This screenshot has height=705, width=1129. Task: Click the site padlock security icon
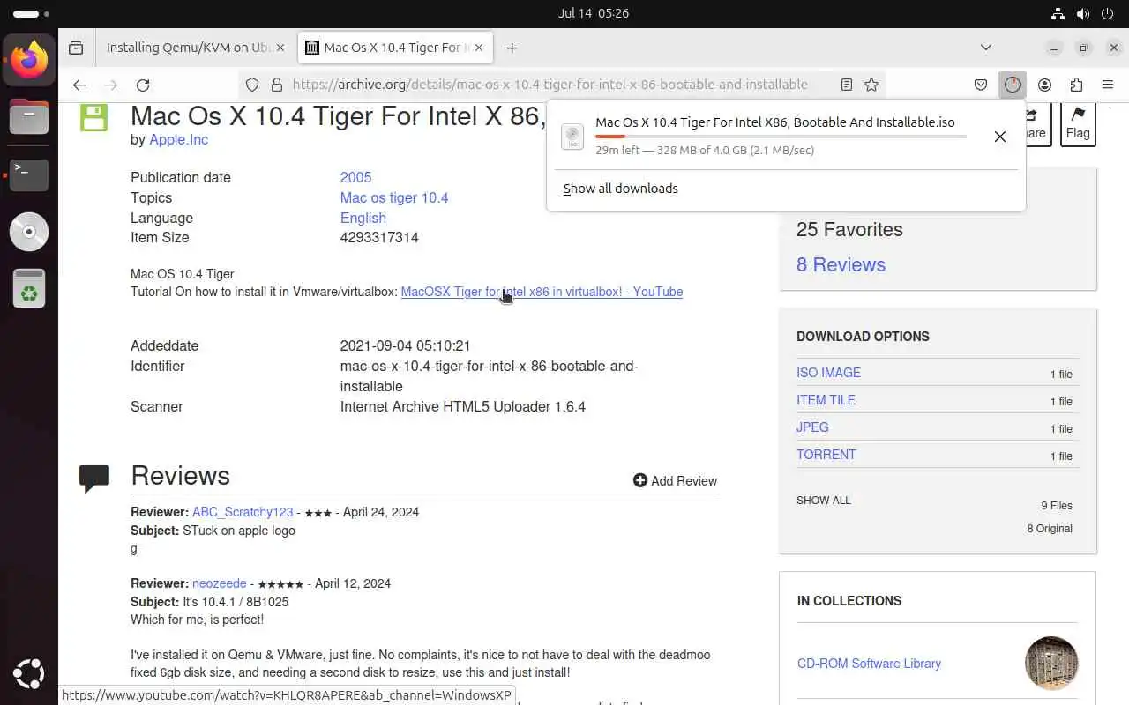point(276,85)
